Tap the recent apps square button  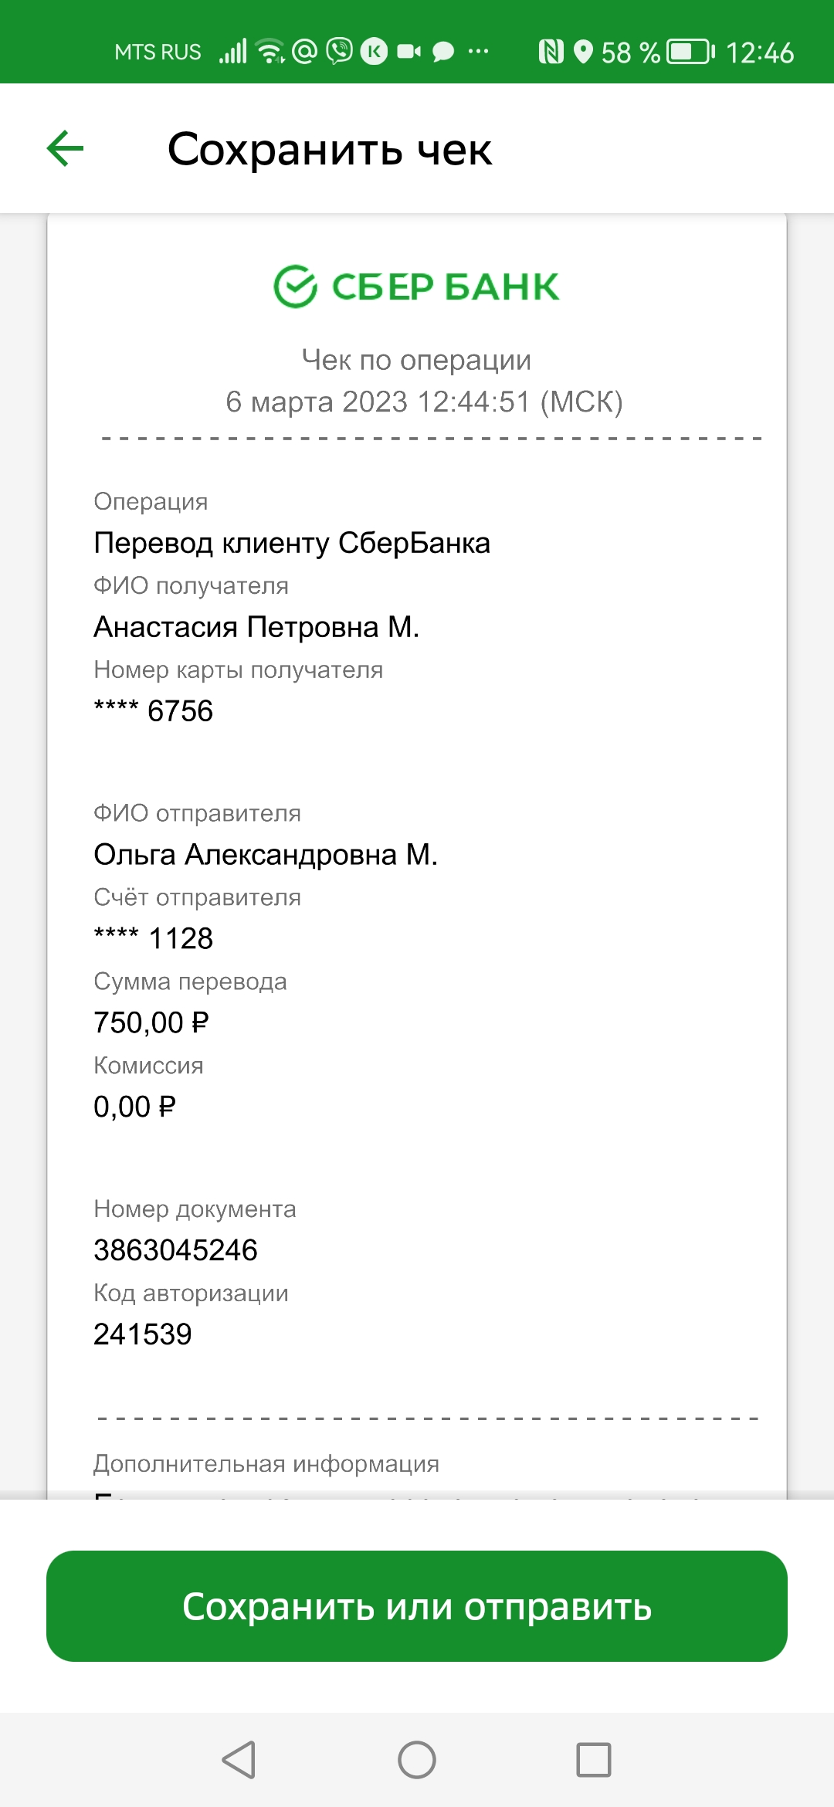[x=594, y=1760]
